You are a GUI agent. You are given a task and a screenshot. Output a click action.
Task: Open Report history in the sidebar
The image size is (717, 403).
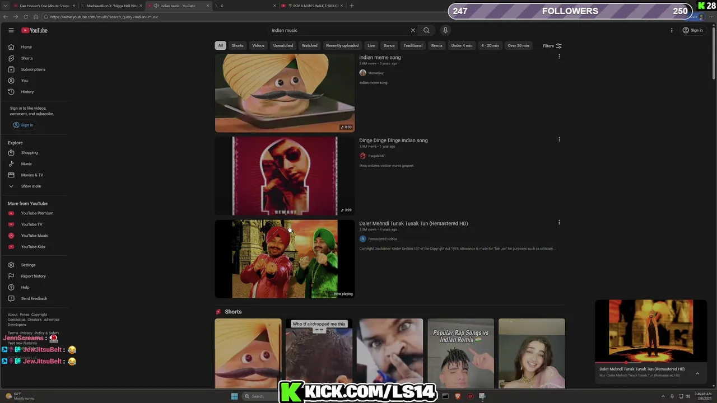(34, 276)
